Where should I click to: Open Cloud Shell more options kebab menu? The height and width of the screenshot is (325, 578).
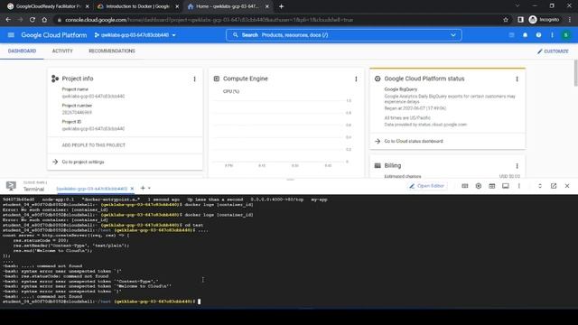(x=519, y=186)
